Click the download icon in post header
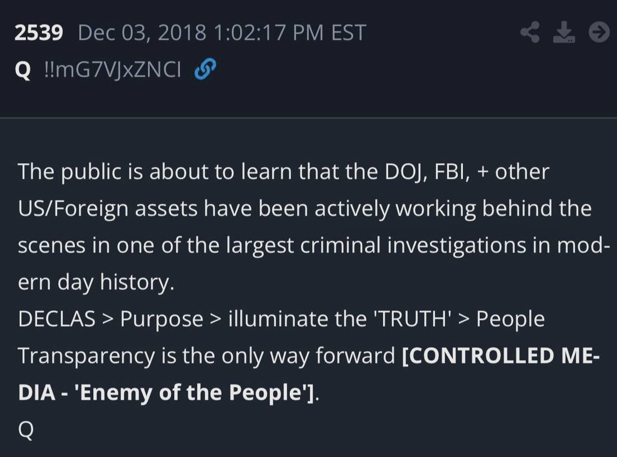 (564, 33)
